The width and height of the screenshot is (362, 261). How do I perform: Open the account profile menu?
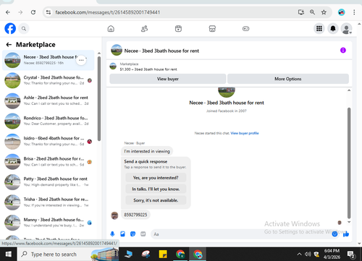pos(346,29)
